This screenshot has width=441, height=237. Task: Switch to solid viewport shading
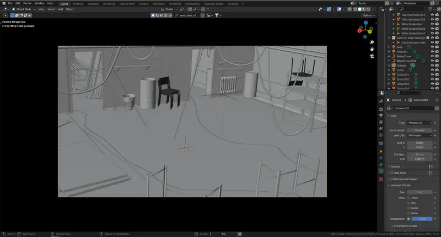pyautogui.click(x=359, y=9)
